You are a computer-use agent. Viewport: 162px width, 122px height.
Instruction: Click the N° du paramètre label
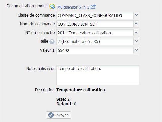pos(40,33)
